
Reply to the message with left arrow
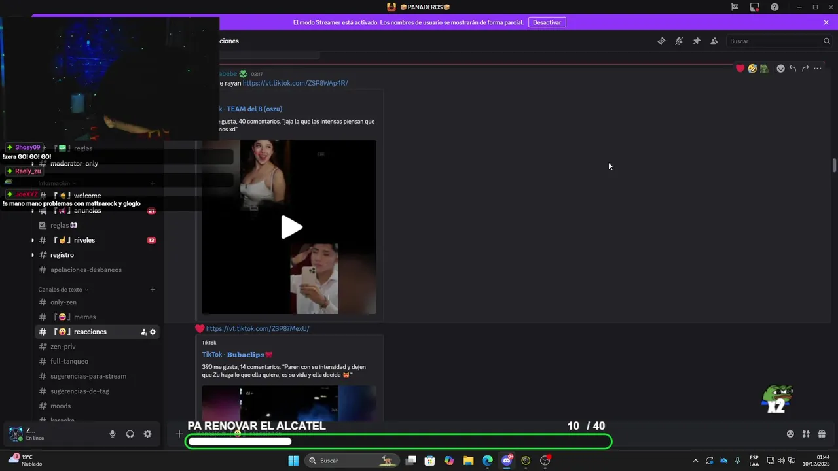[x=793, y=68]
